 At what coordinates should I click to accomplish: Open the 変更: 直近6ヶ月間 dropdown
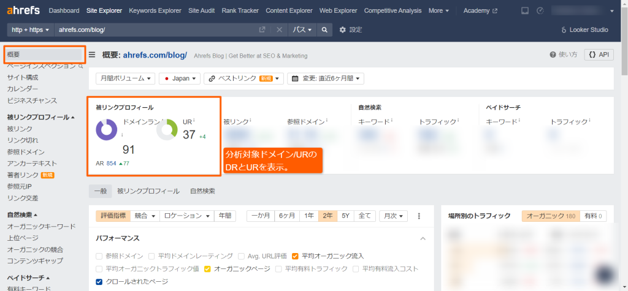(x=326, y=78)
